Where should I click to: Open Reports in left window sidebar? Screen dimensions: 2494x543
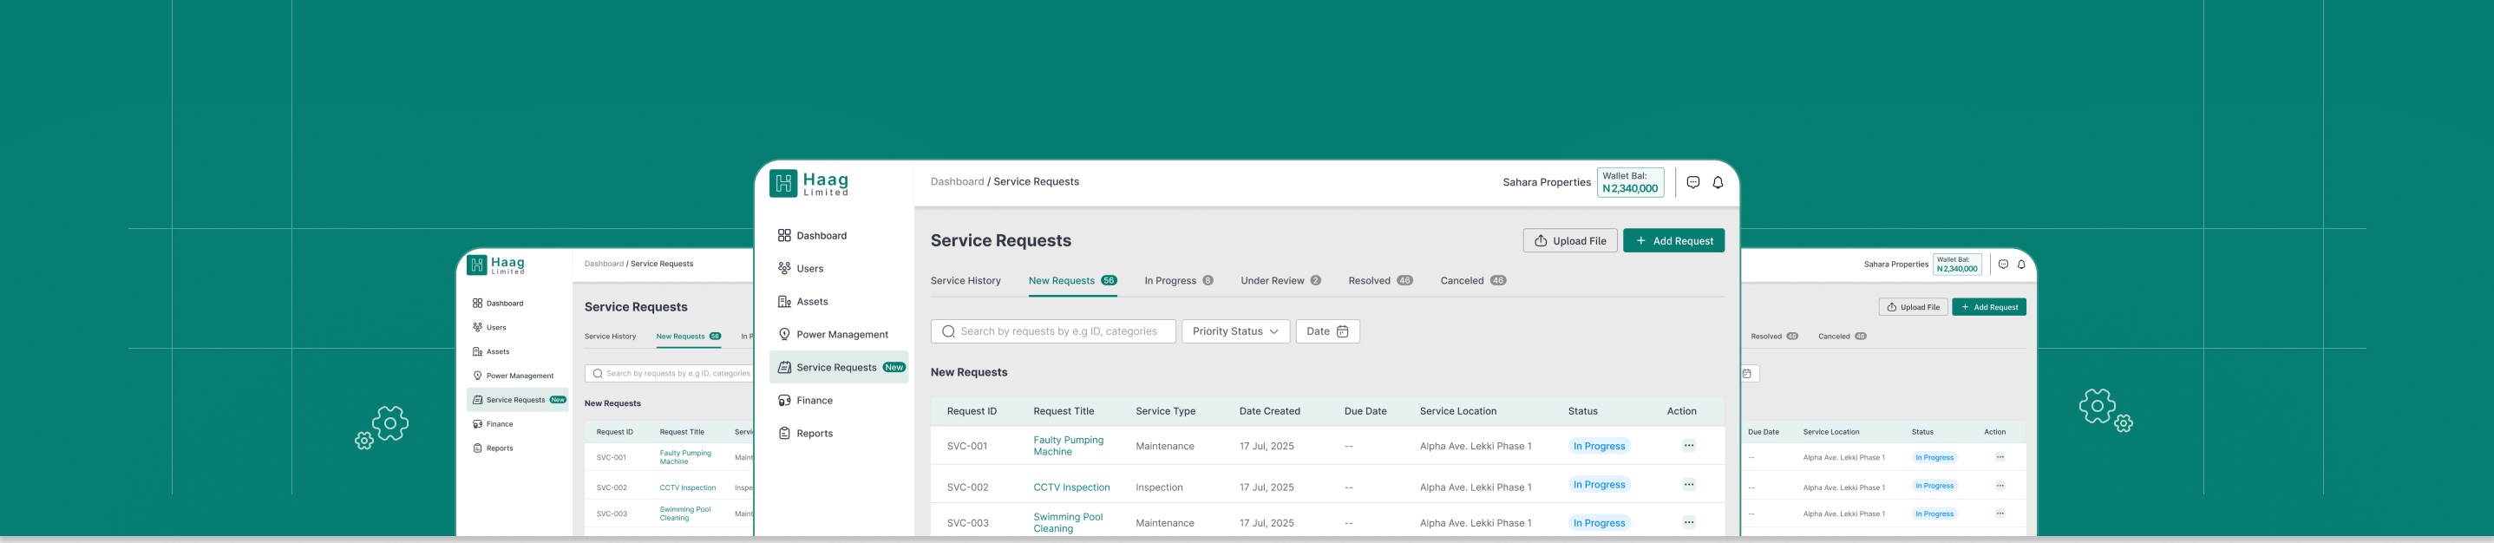493,448
